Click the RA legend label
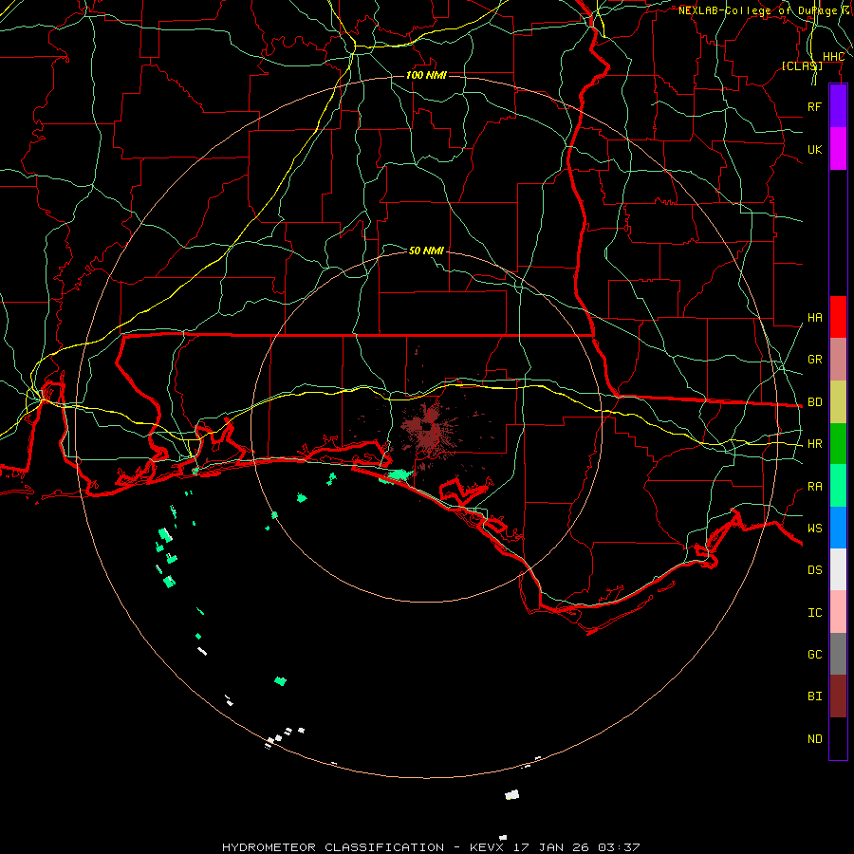854x854 pixels. click(x=814, y=487)
